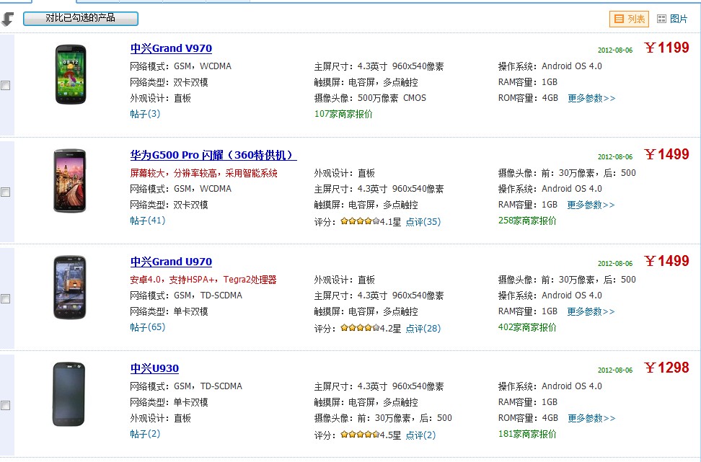Expand 更多参数>> for 中兴Grand U970
This screenshot has width=701, height=462.
[x=591, y=312]
